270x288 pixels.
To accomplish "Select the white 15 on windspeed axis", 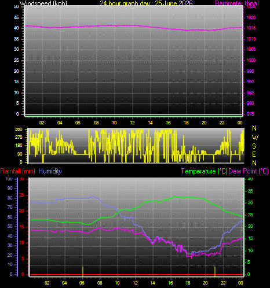I will pos(16,82).
